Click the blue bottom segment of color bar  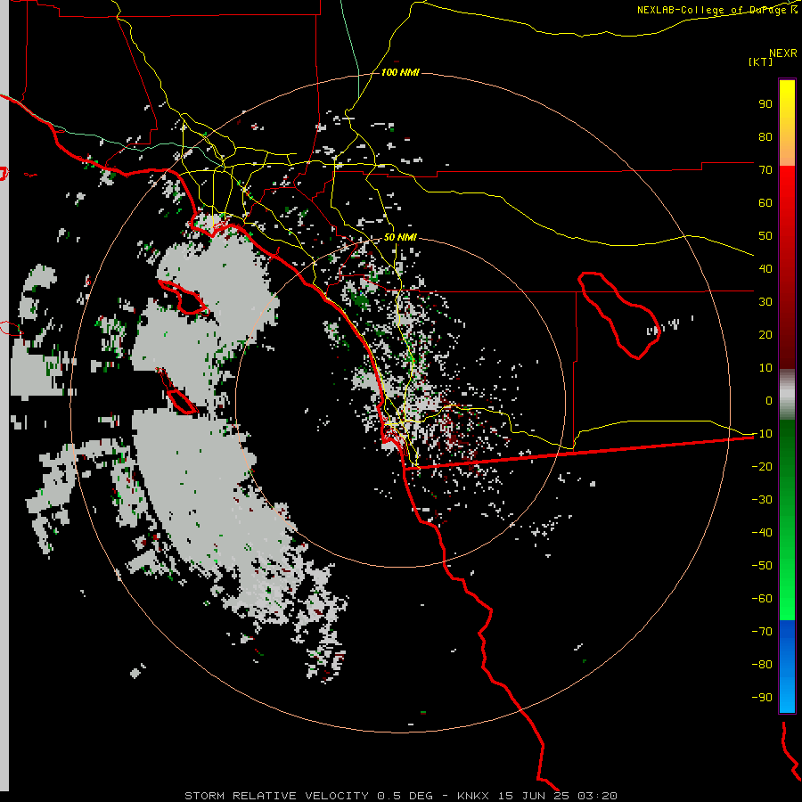[787, 667]
